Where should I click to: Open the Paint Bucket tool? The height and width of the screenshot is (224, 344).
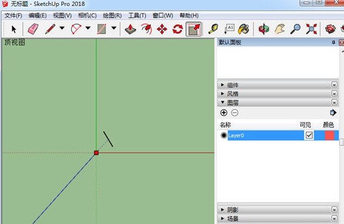tap(243, 29)
